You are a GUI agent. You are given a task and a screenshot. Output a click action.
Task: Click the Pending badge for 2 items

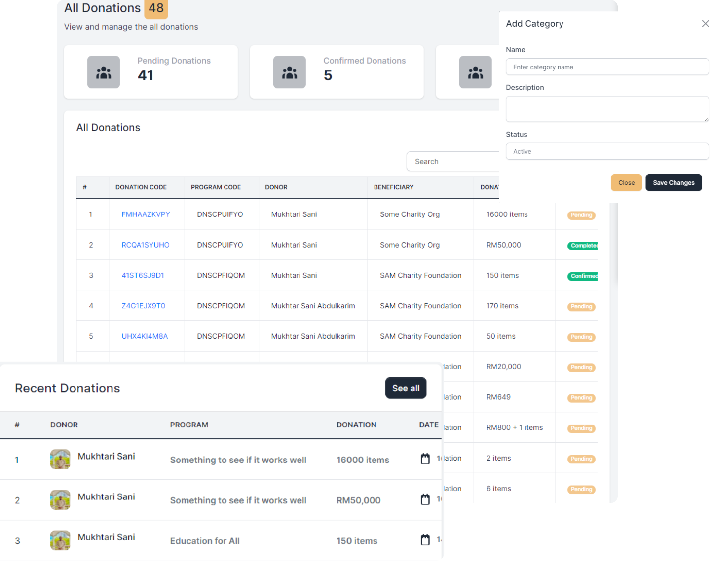[581, 459]
